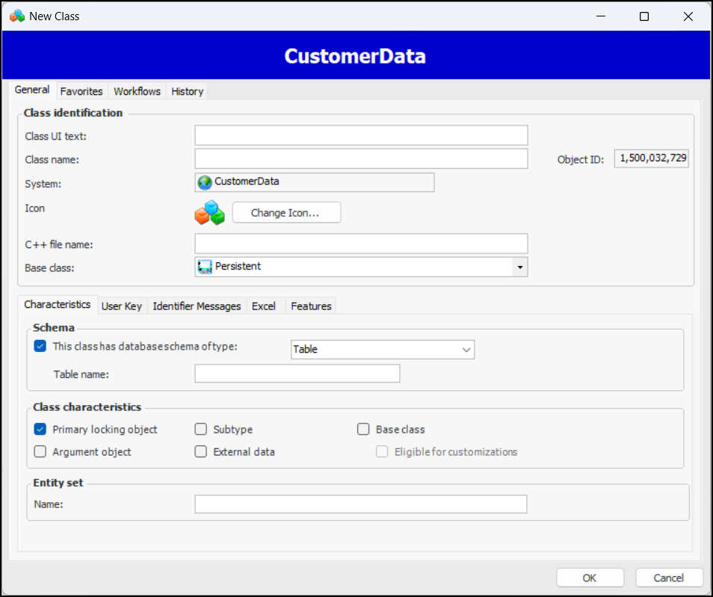Uncheck the database schema checkbox
713x597 pixels.
point(40,347)
